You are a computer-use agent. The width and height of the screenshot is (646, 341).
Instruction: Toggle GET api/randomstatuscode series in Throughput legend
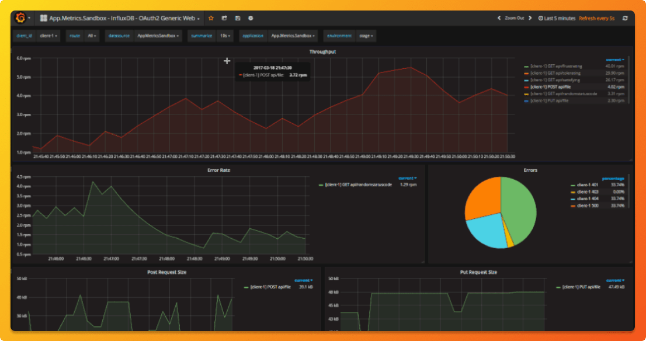564,94
